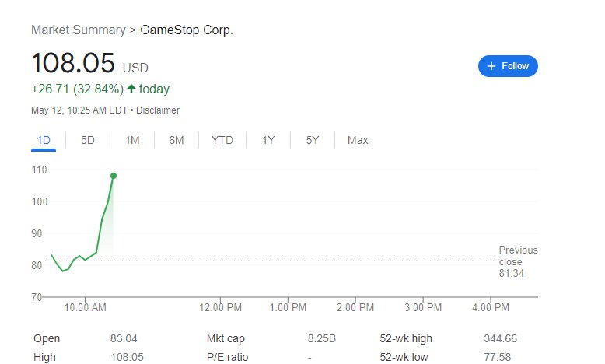605x364 pixels.
Task: Click the Previous close 81.34 label
Action: point(518,261)
